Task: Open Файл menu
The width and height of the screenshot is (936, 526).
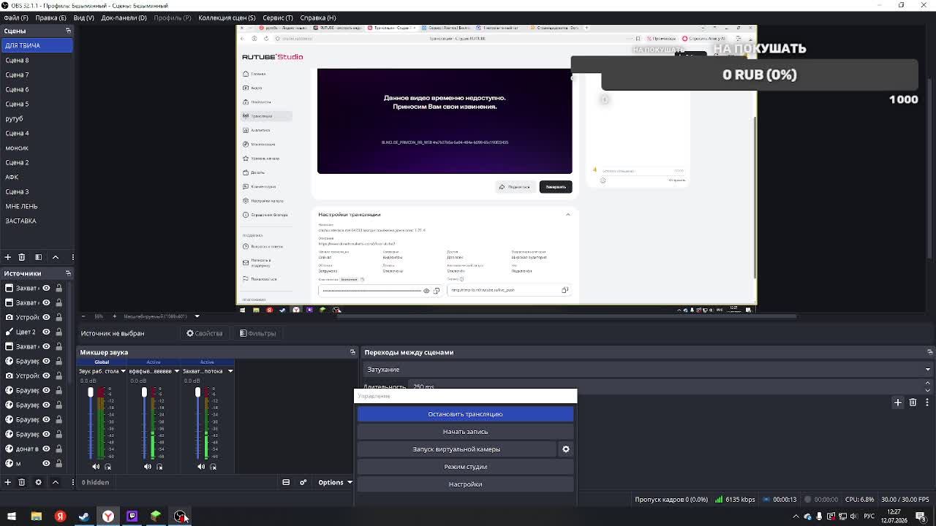Action: (16, 18)
